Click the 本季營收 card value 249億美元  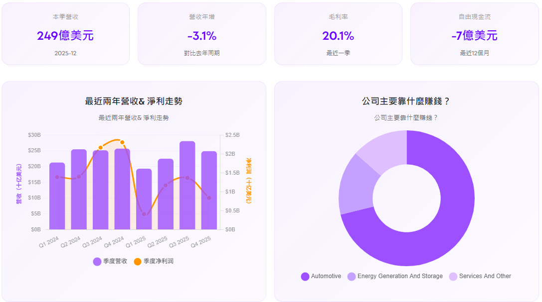point(65,35)
